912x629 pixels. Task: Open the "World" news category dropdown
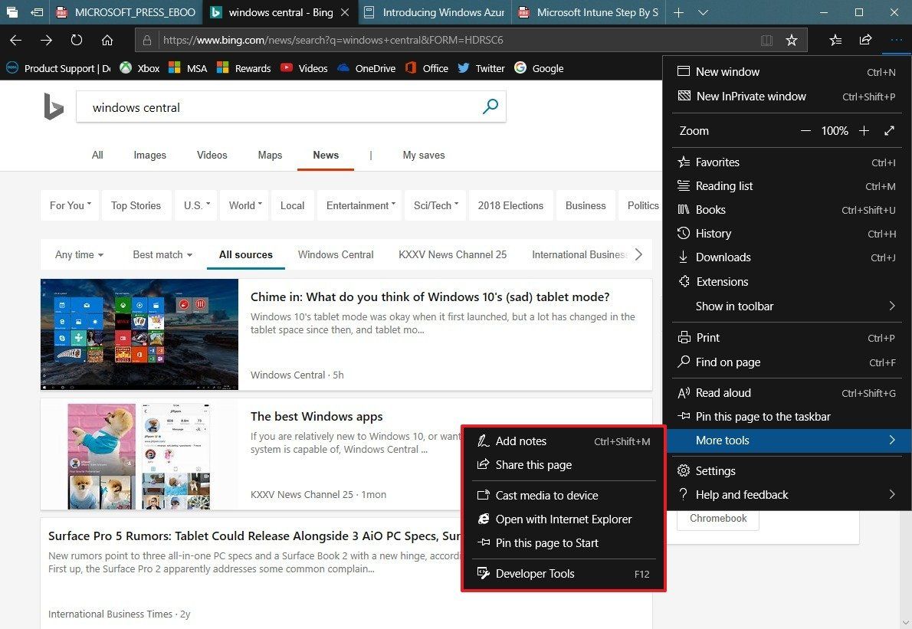coord(244,205)
